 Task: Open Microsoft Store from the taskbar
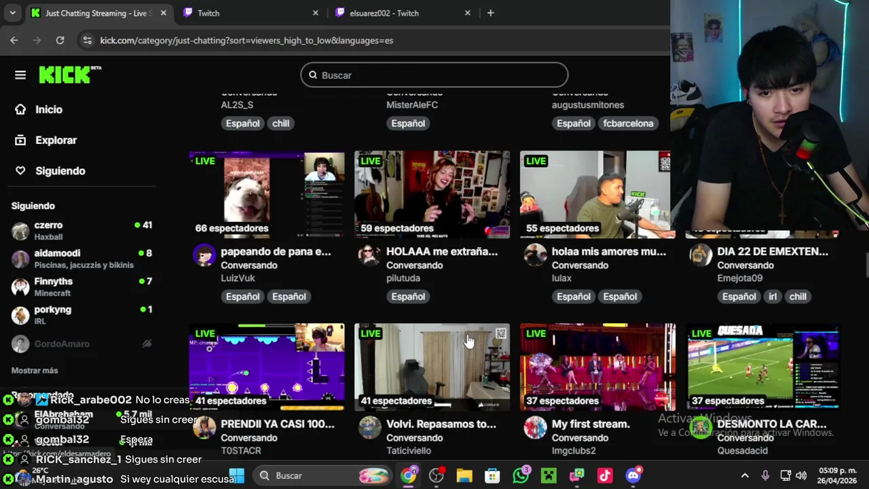pyautogui.click(x=492, y=475)
